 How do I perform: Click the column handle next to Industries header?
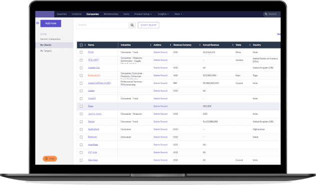point(151,45)
